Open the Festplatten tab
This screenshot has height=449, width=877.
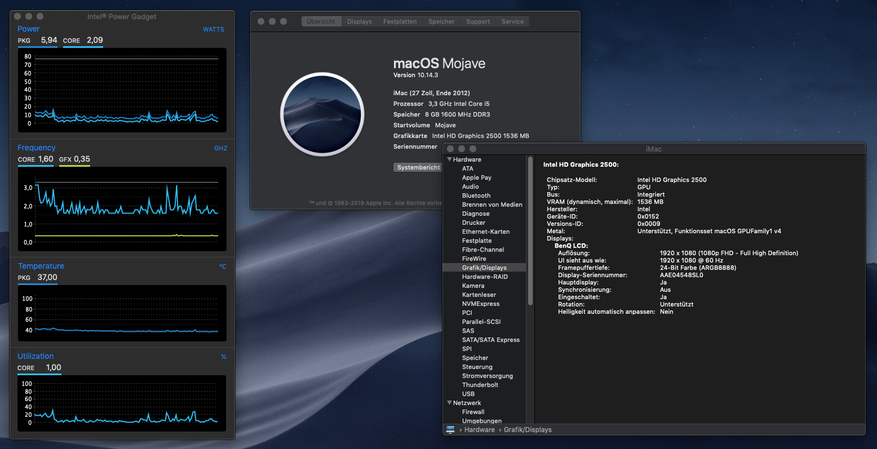pyautogui.click(x=400, y=21)
